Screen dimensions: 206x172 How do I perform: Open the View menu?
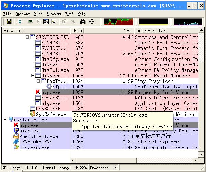pos(38,14)
